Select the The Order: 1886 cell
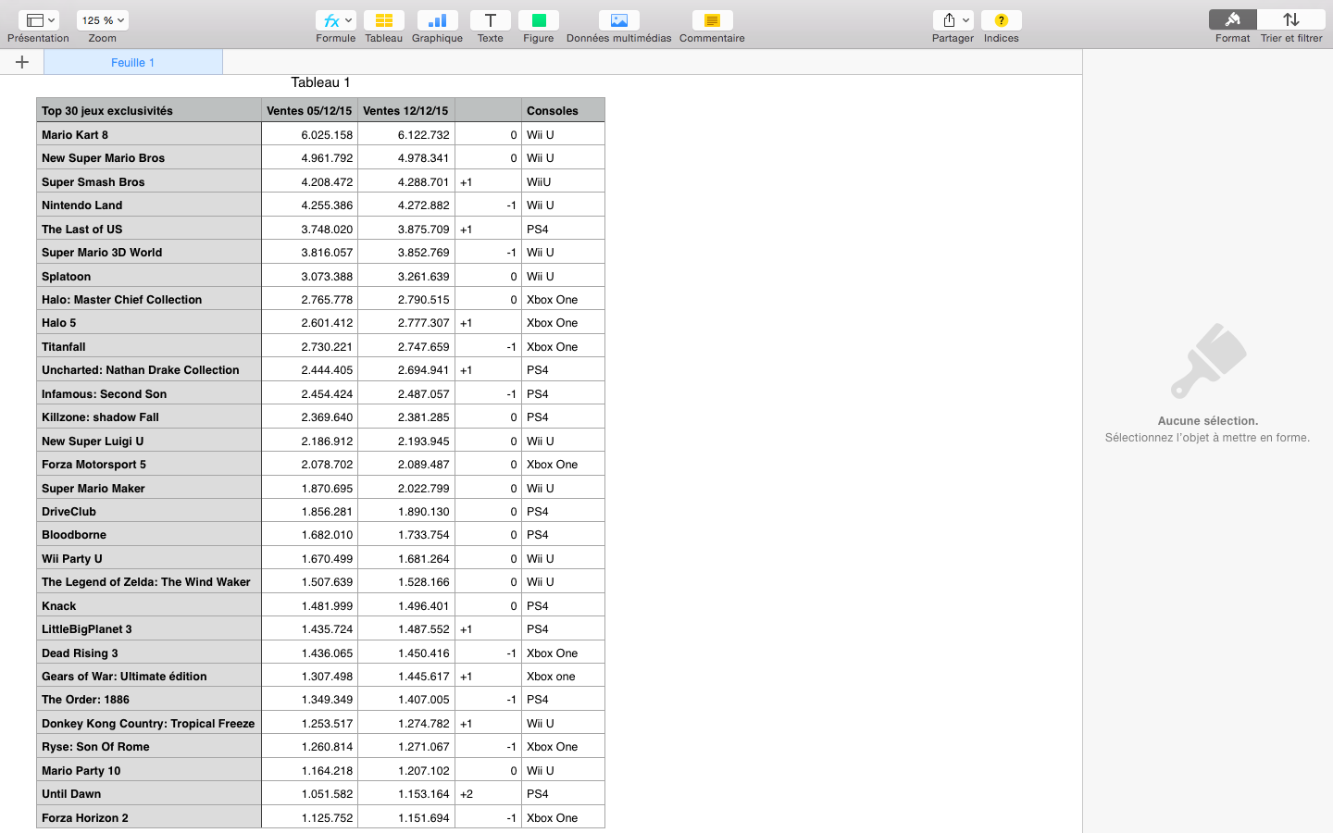Image resolution: width=1333 pixels, height=833 pixels. pos(149,699)
